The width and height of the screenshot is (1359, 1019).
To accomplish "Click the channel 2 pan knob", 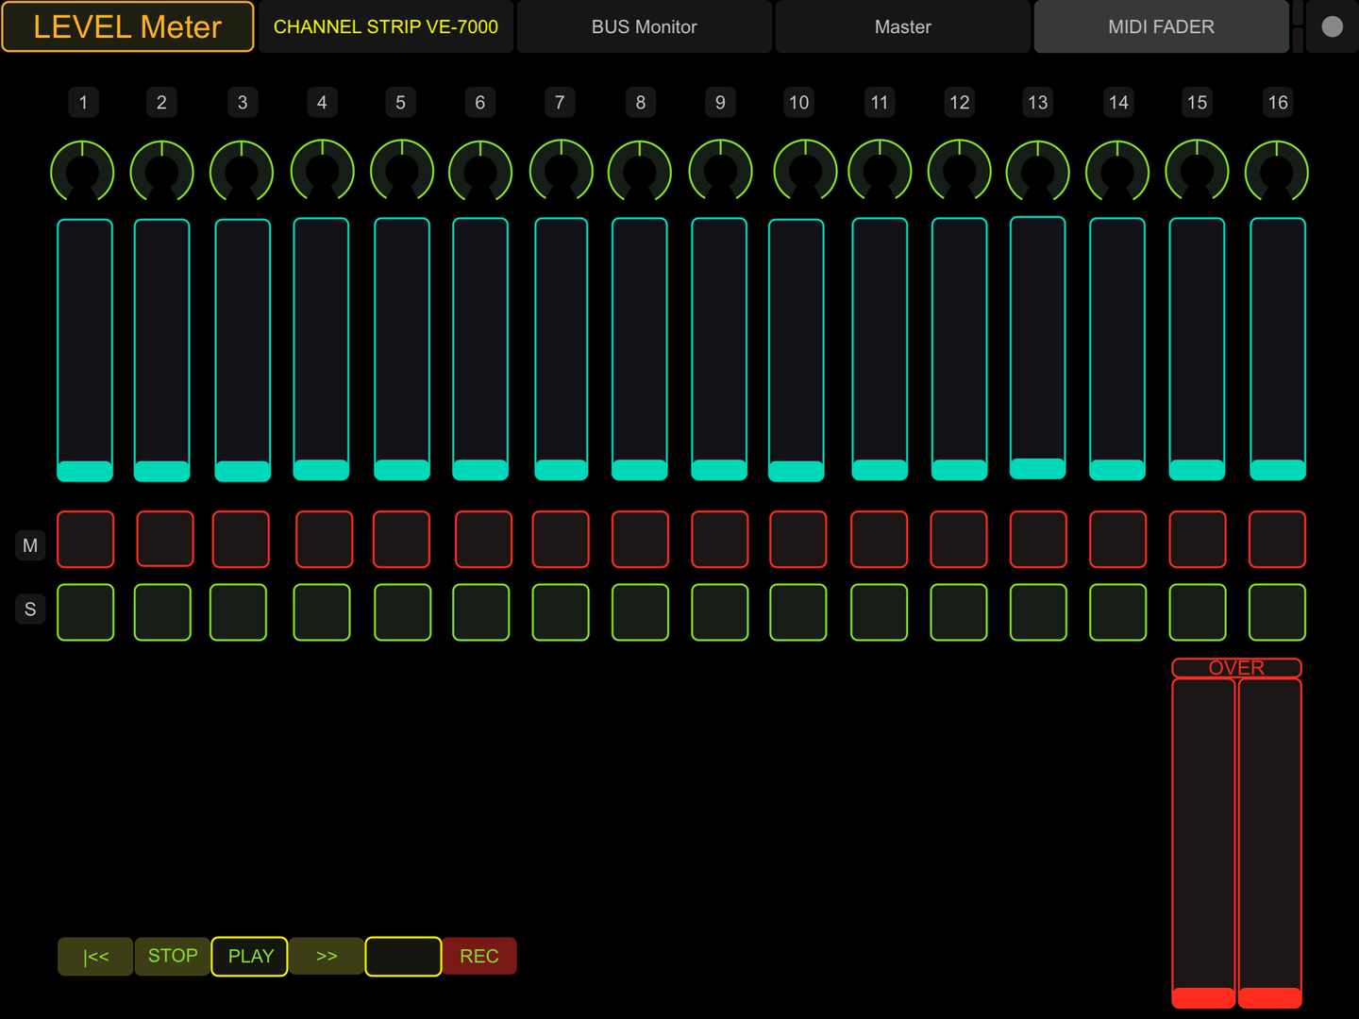I will click(x=162, y=172).
